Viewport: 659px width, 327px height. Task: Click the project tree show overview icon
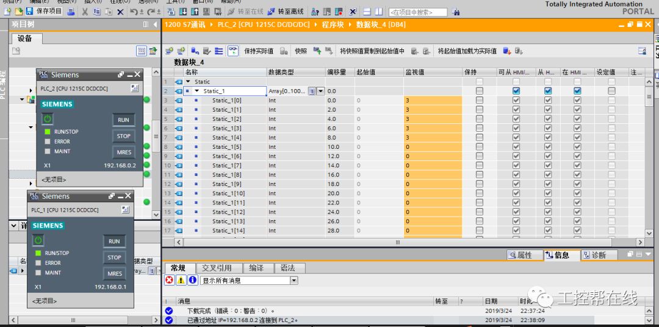point(142,51)
